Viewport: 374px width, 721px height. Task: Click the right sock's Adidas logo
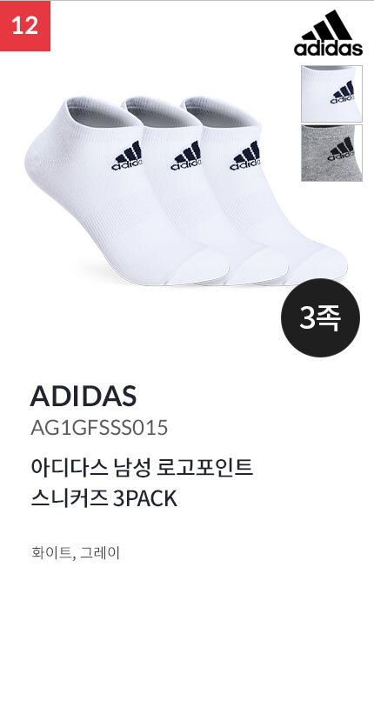(x=244, y=156)
